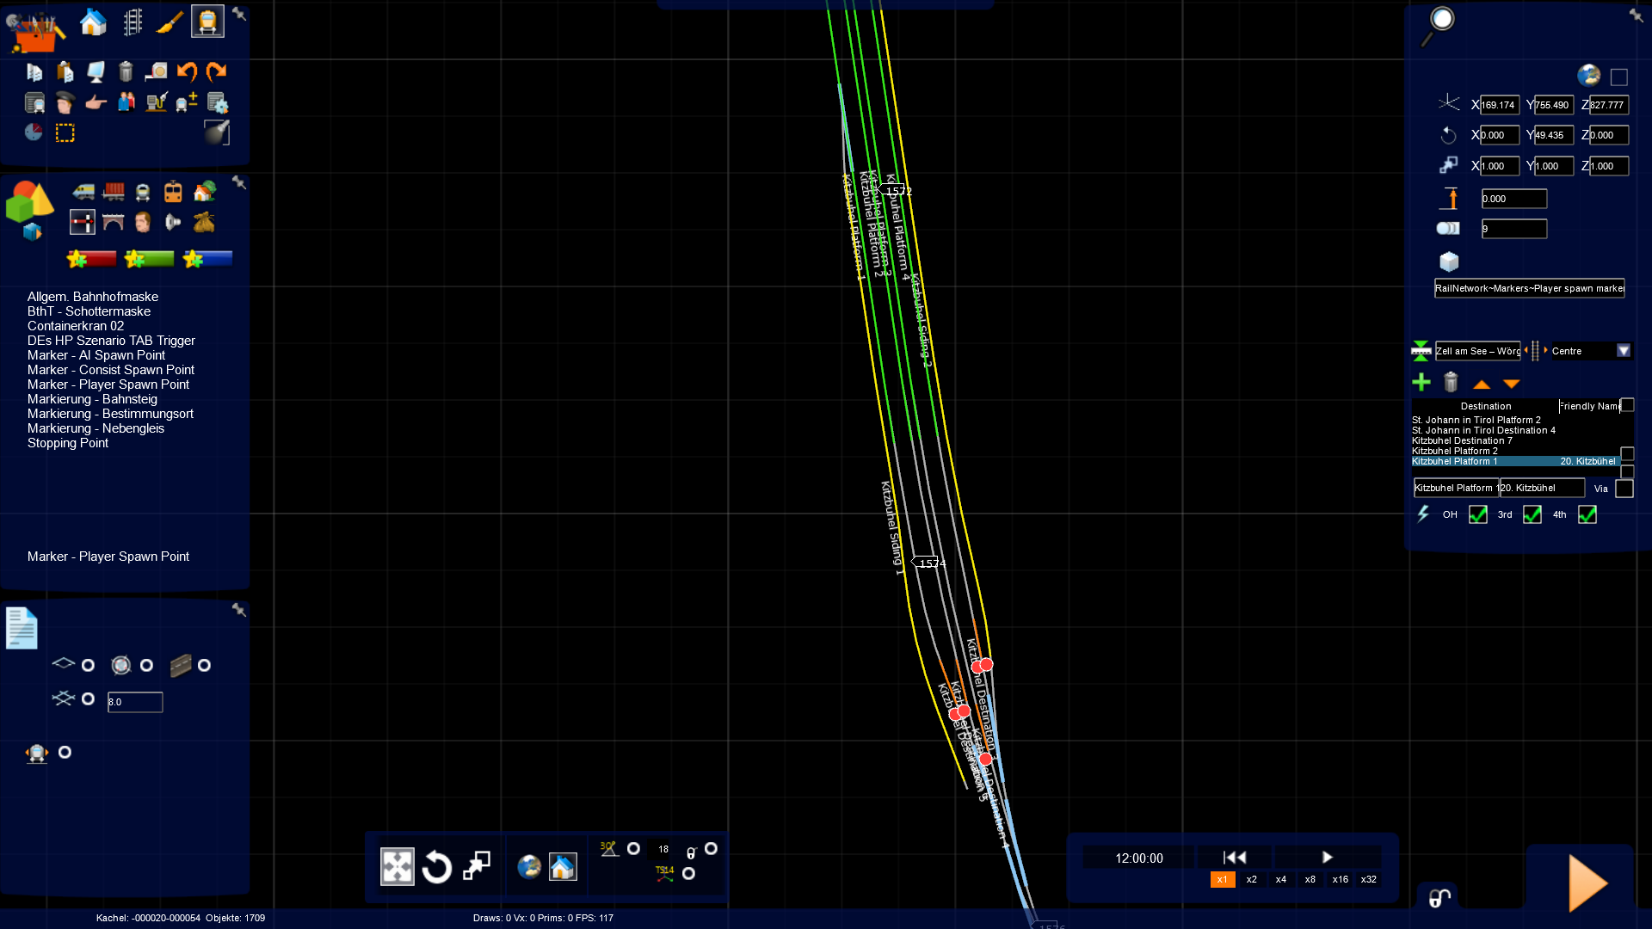Move destination up with orange arrow

click(1482, 384)
